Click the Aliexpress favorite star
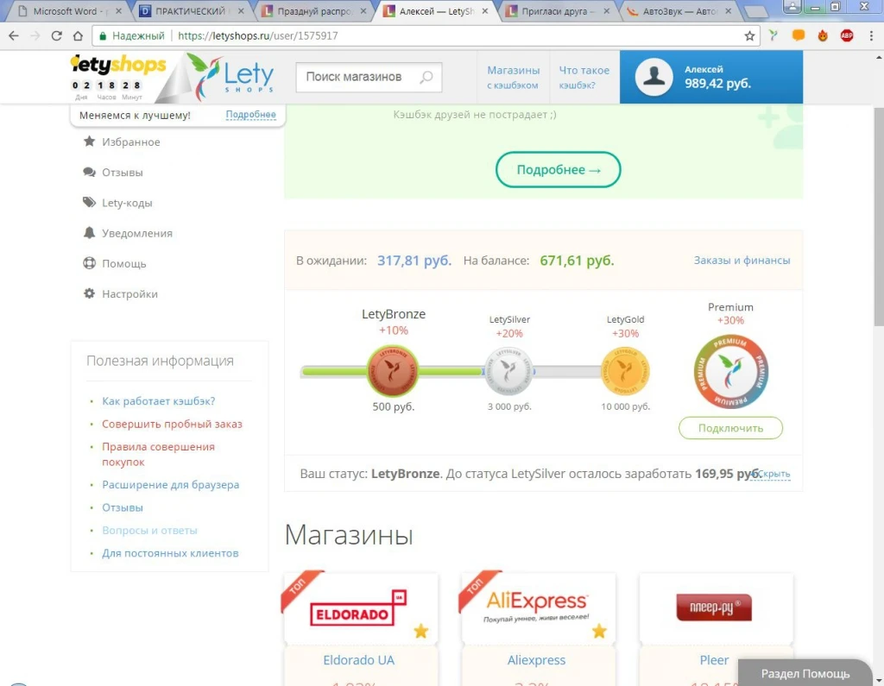Image resolution: width=884 pixels, height=686 pixels. [599, 631]
